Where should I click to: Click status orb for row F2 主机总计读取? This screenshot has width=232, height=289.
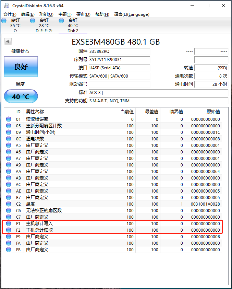pyautogui.click(x=9, y=230)
